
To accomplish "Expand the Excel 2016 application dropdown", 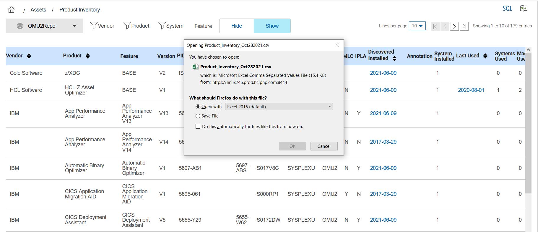I will coord(279,107).
